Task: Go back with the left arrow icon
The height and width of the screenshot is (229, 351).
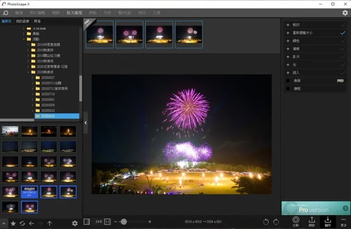Action: [31, 223]
